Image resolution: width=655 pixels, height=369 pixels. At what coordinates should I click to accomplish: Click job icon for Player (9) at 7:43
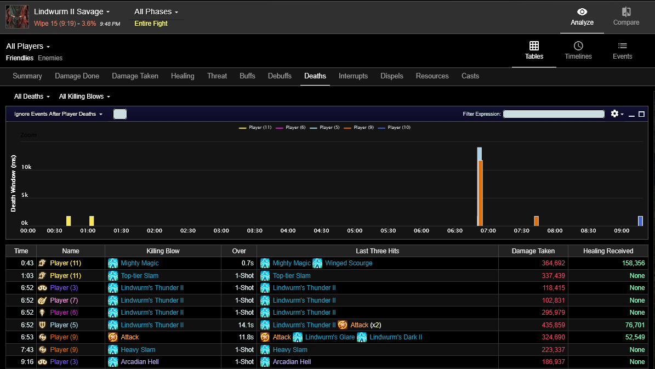tap(42, 350)
